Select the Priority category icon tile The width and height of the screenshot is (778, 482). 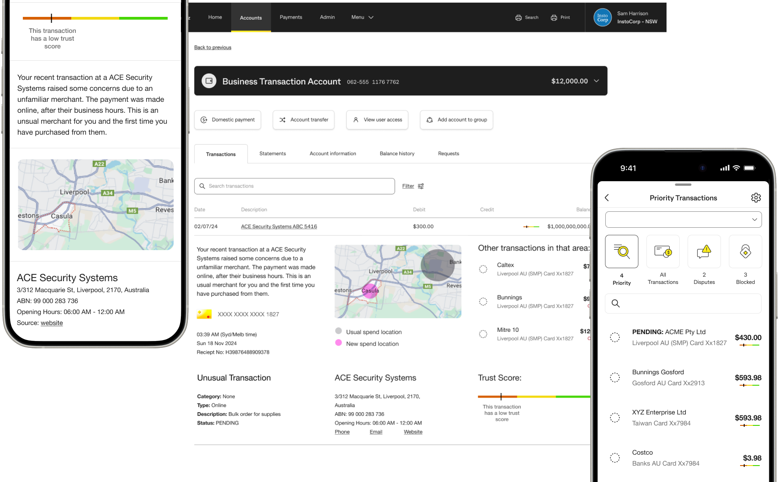622,251
